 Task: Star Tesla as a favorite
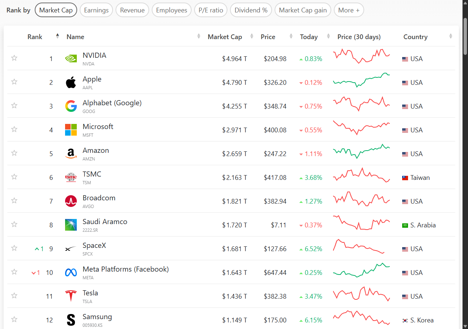[x=14, y=295]
